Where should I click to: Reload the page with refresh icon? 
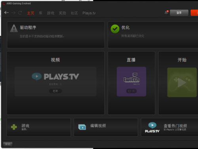click(20, 13)
